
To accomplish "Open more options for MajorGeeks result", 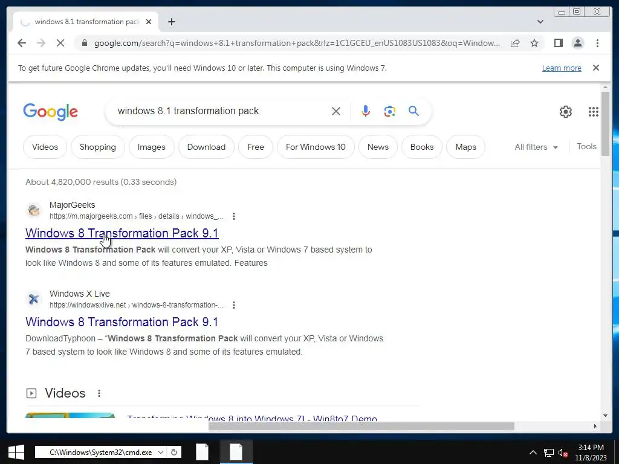I will click(x=234, y=216).
